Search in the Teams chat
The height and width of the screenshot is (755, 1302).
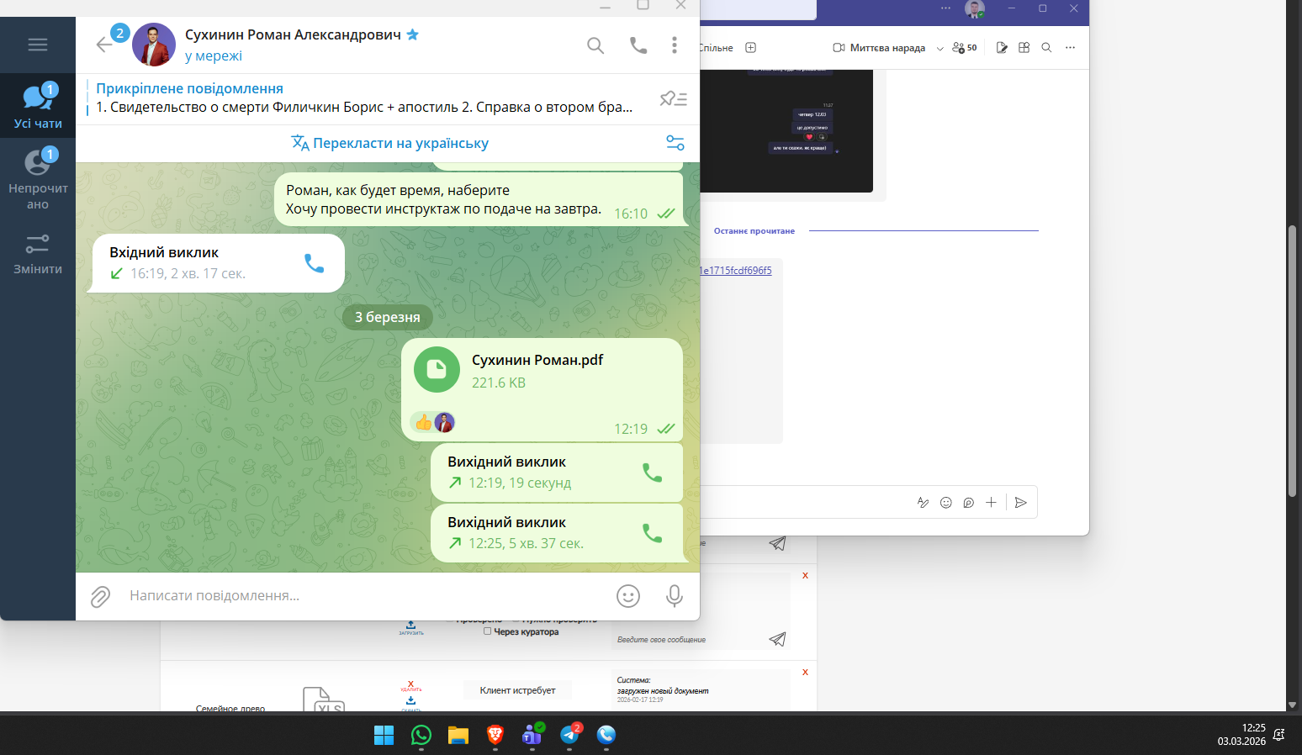[1046, 48]
